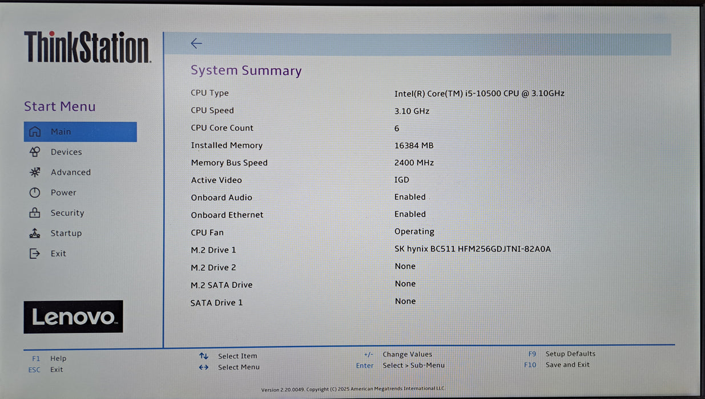Open the Startup menu

coord(66,233)
